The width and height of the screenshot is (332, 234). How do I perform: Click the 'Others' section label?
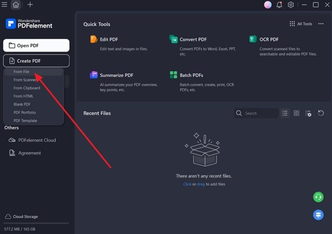11,128
